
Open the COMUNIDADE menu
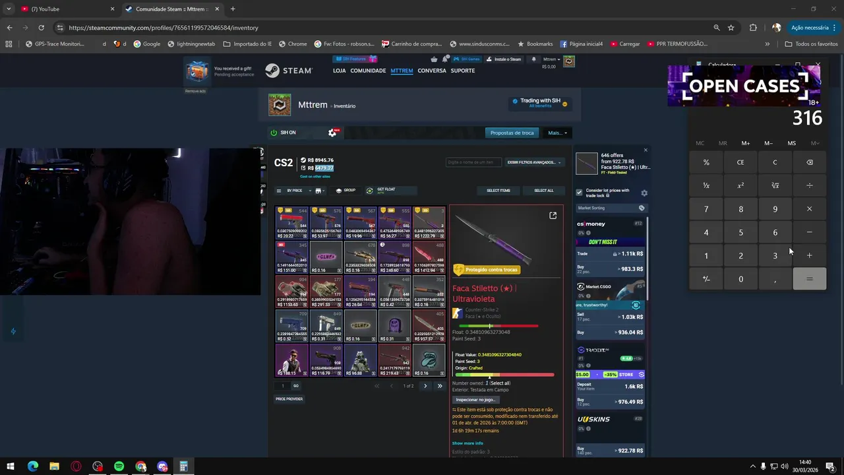pos(368,71)
